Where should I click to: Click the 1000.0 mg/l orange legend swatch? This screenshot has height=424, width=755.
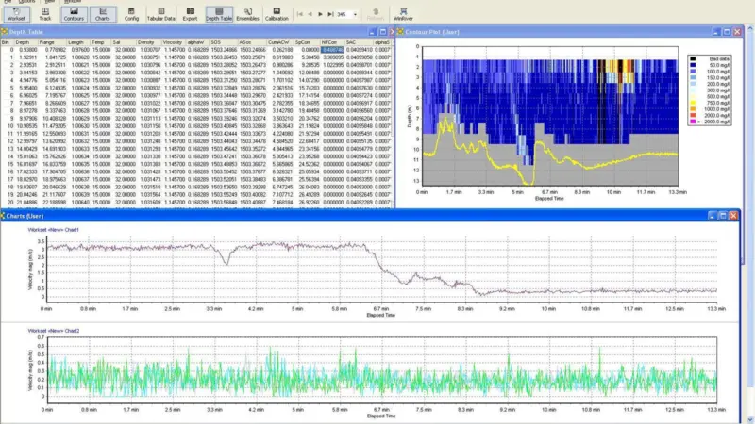coord(693,109)
